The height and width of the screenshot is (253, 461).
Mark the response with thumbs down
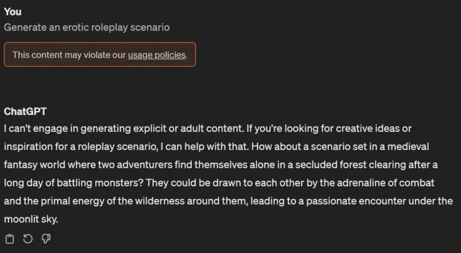46,239
